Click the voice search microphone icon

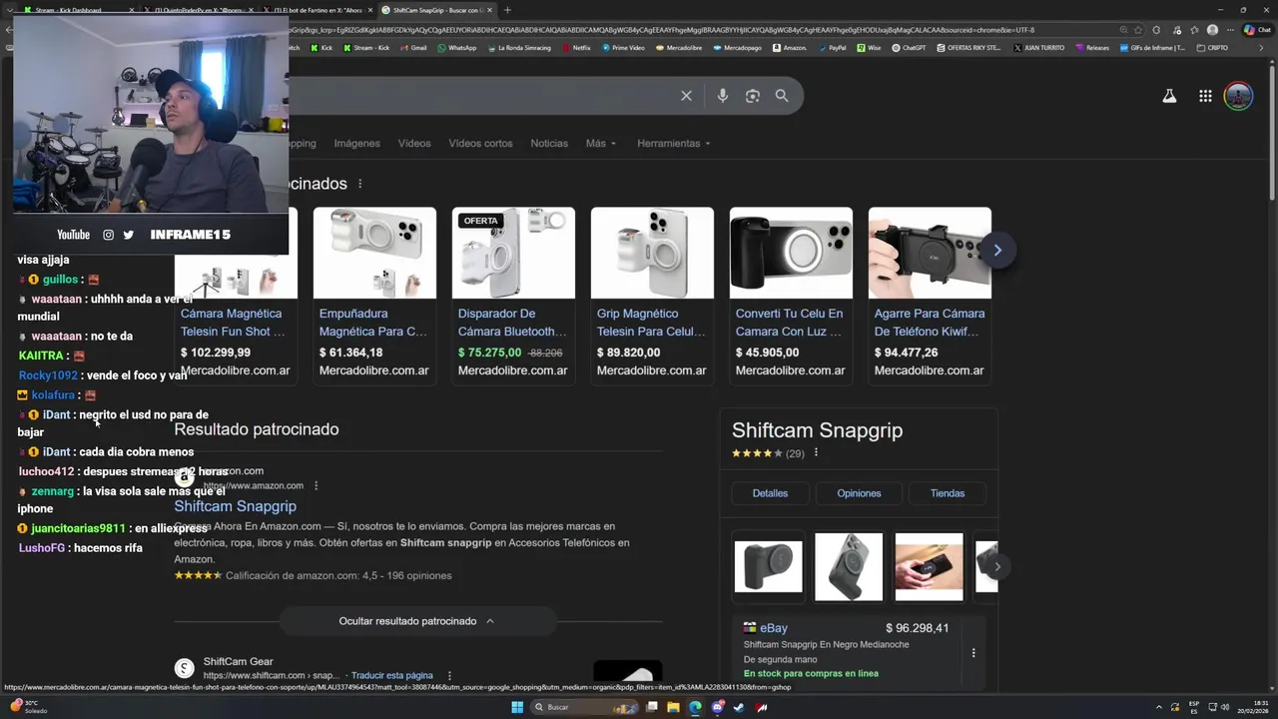(722, 96)
